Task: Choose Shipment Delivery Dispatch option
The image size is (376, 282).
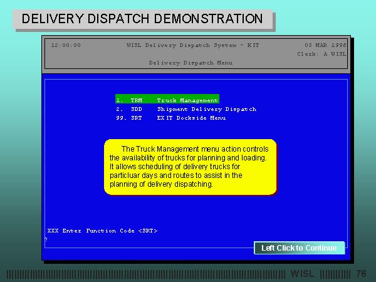Action: [186, 109]
